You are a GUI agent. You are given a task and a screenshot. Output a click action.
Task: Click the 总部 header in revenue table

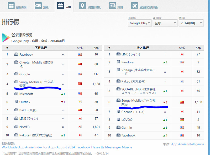pyautogui.click(x=182, y=48)
